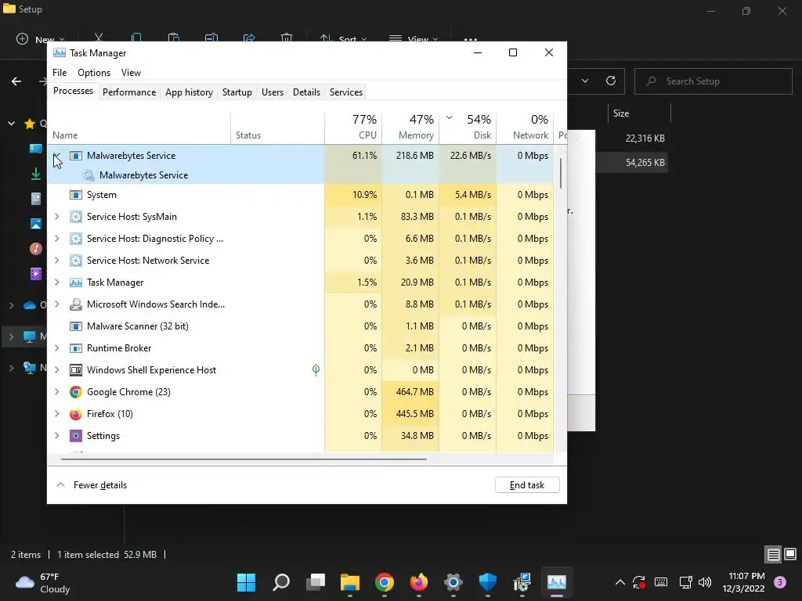The width and height of the screenshot is (802, 601).
Task: Open the Windows Start menu
Action: pyautogui.click(x=247, y=582)
